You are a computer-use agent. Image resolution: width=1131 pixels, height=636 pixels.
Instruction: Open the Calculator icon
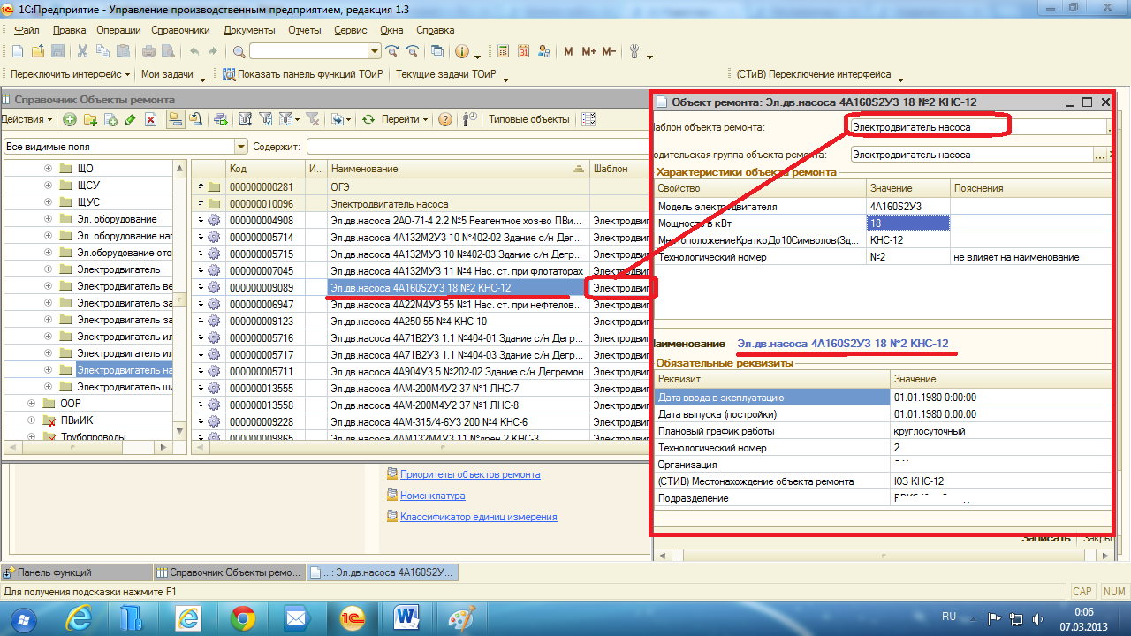[x=503, y=51]
